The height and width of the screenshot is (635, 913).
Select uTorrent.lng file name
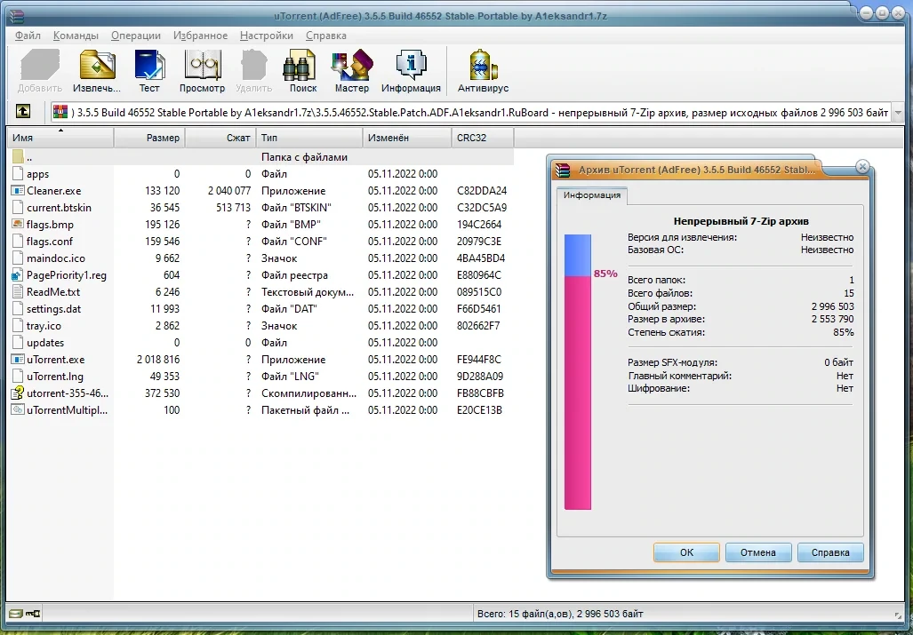pos(55,377)
